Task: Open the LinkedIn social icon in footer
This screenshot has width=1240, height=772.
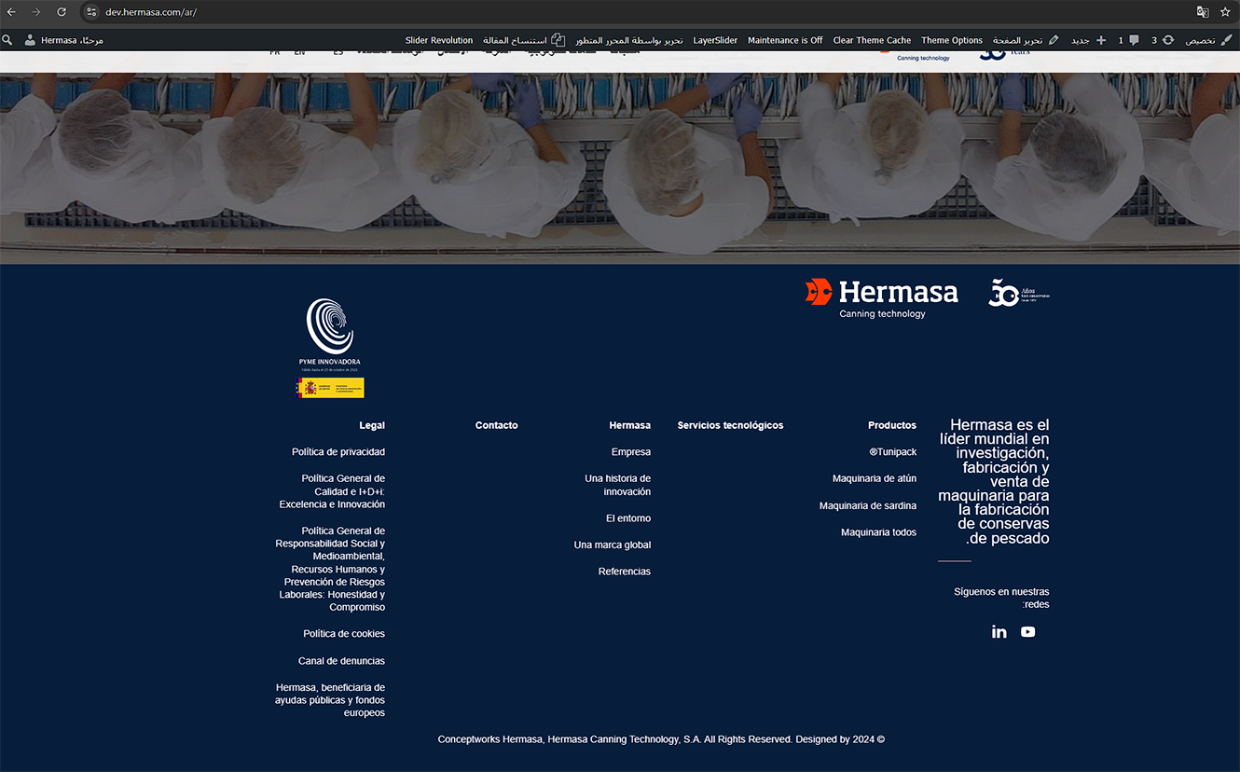Action: (999, 632)
